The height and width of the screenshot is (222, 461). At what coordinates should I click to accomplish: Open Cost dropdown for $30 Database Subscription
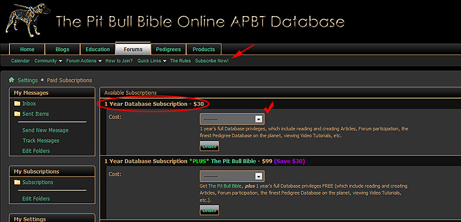click(x=232, y=119)
